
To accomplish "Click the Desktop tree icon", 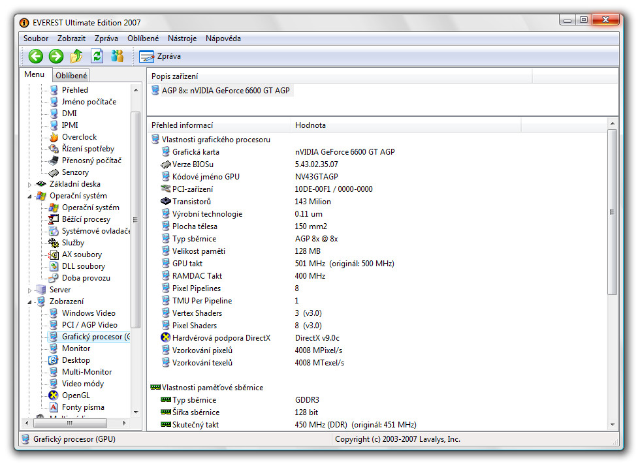I will 54,360.
